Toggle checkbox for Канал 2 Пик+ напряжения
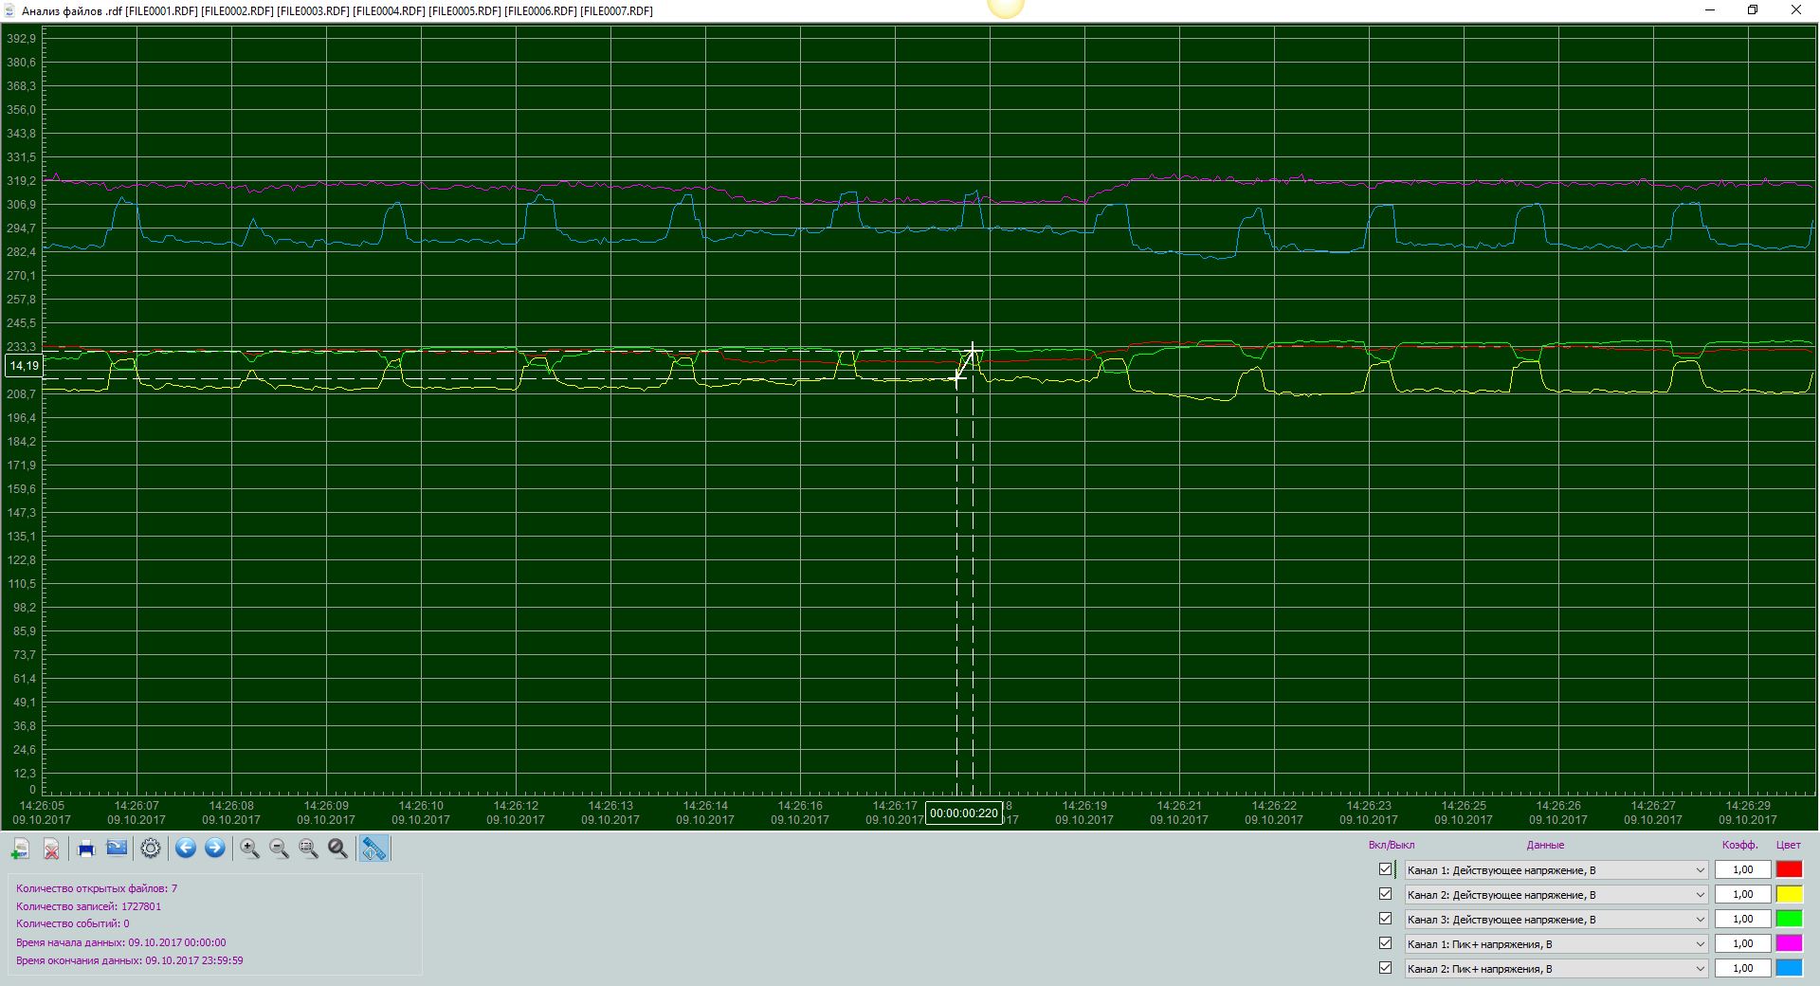This screenshot has height=986, width=1820. click(x=1385, y=968)
